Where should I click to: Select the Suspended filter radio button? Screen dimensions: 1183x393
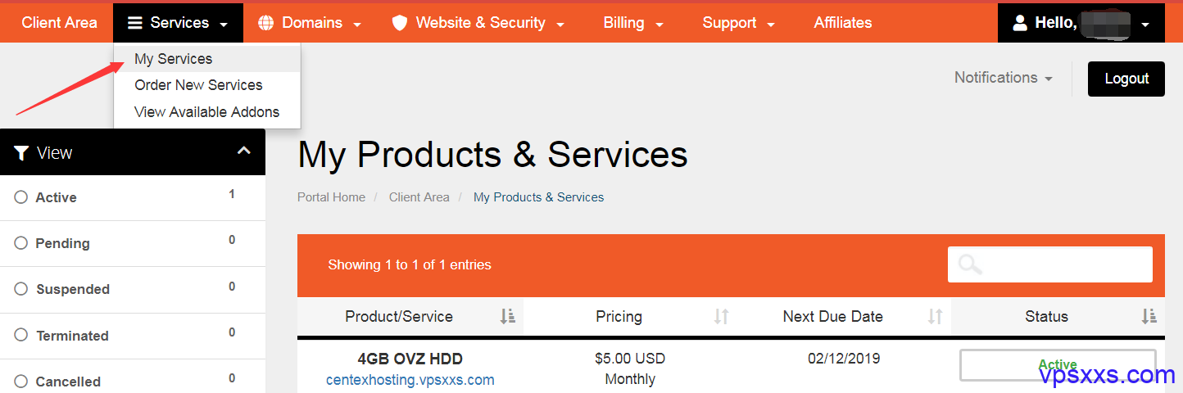(21, 289)
